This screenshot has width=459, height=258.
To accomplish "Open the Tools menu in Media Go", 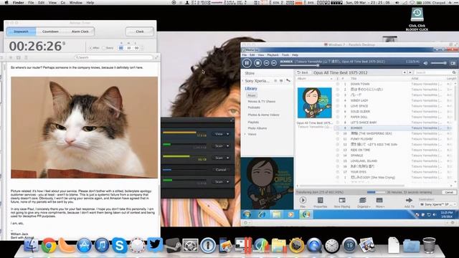I will 285,55.
